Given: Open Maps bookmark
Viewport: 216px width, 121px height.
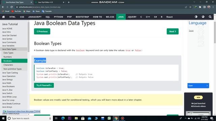Looking at the screenshot, I should tap(27, 11).
